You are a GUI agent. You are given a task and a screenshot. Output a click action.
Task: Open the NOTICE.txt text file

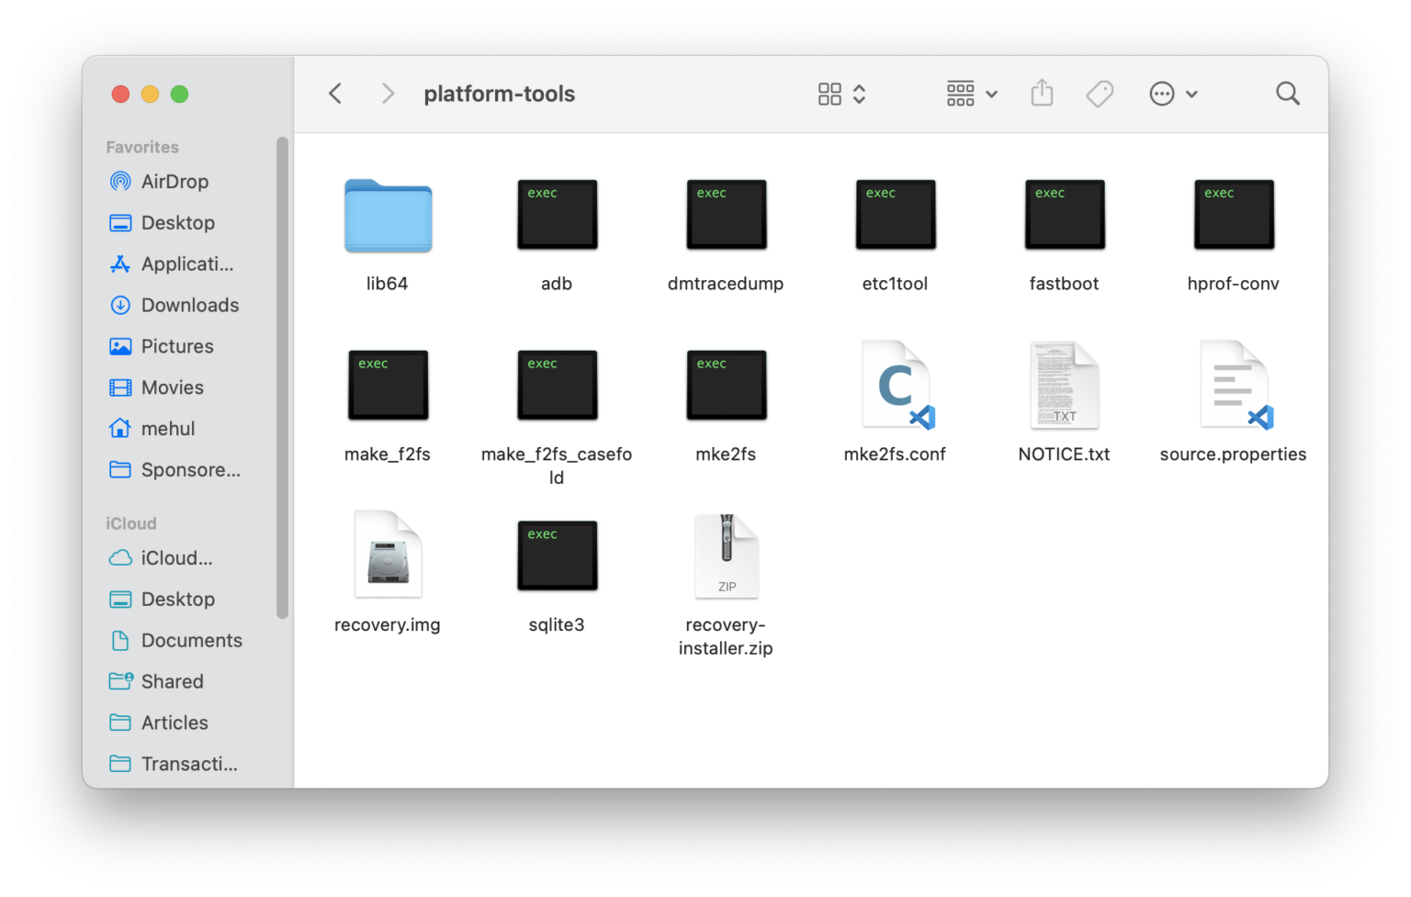point(1063,386)
